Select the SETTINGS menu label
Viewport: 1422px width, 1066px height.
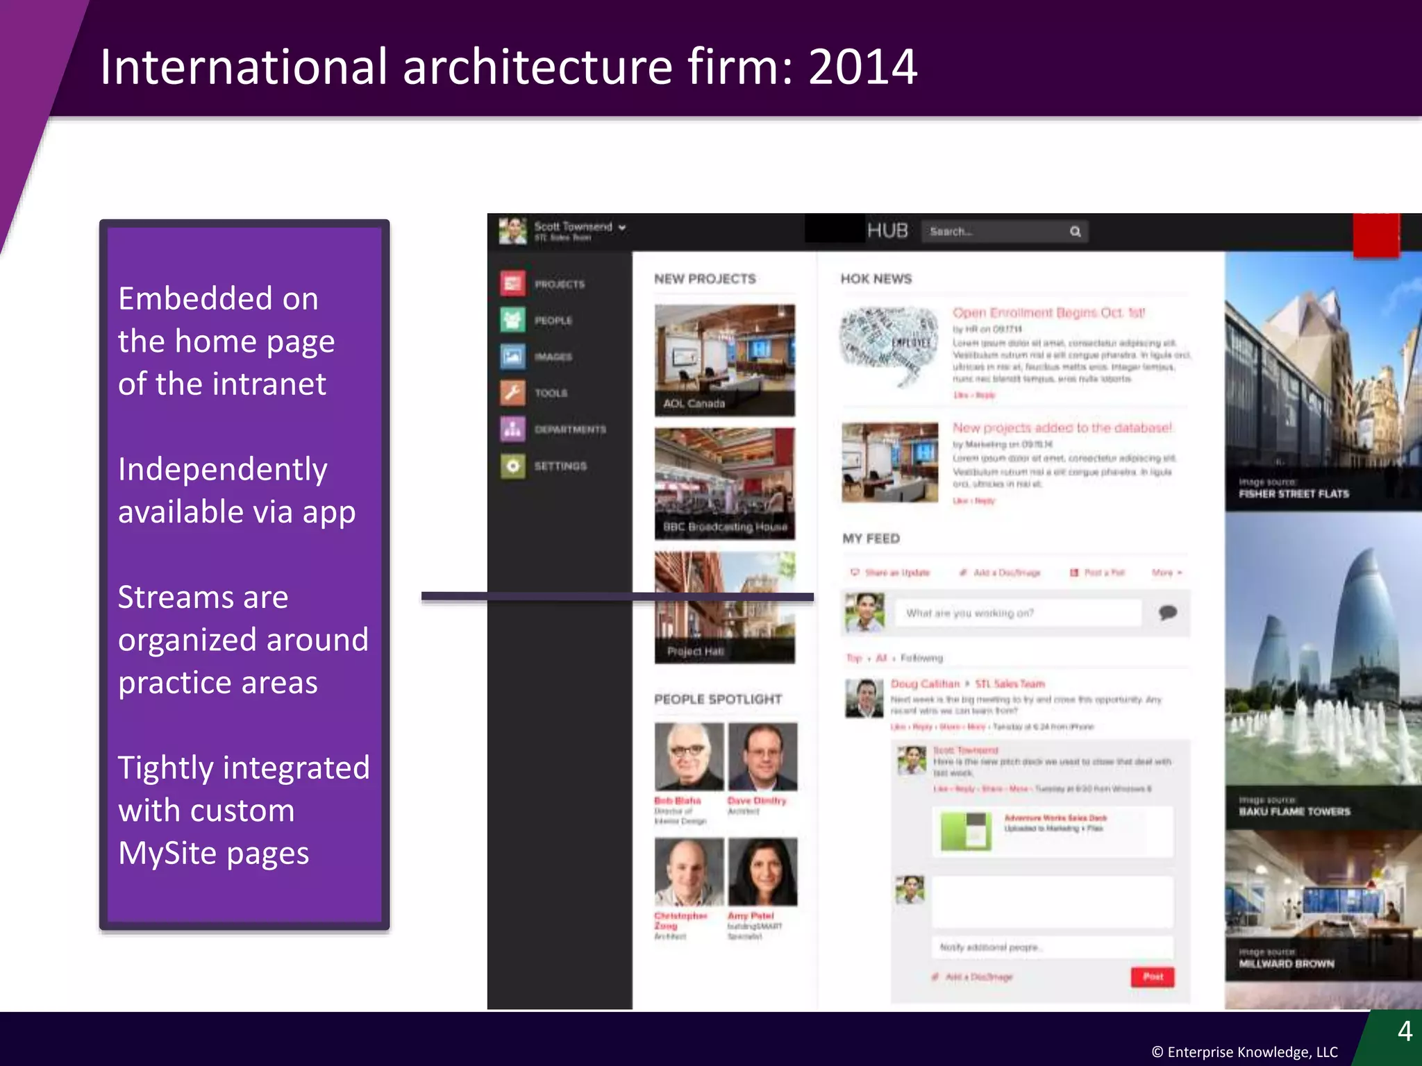(560, 466)
